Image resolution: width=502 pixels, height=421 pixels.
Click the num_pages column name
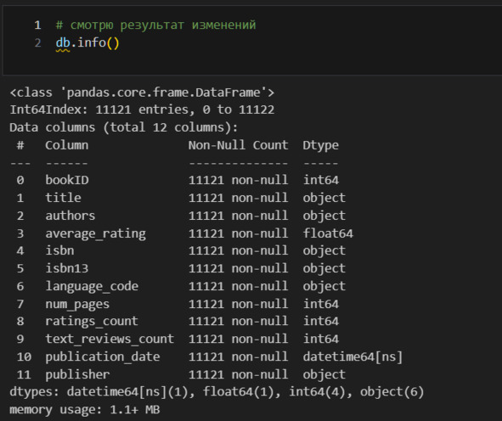tap(77, 304)
